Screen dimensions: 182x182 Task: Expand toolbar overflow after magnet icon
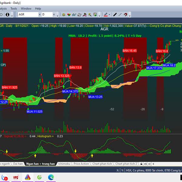130,15
